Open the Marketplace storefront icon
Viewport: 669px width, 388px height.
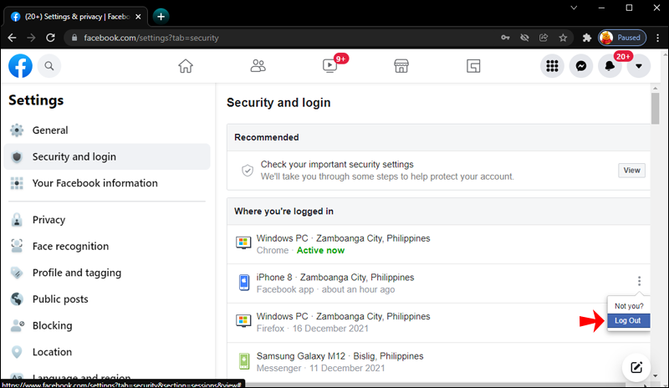pyautogui.click(x=401, y=66)
